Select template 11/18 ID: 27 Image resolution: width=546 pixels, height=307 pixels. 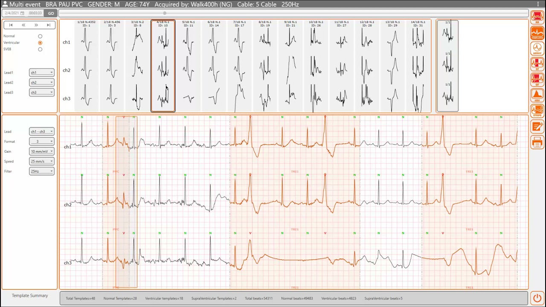click(x=342, y=66)
